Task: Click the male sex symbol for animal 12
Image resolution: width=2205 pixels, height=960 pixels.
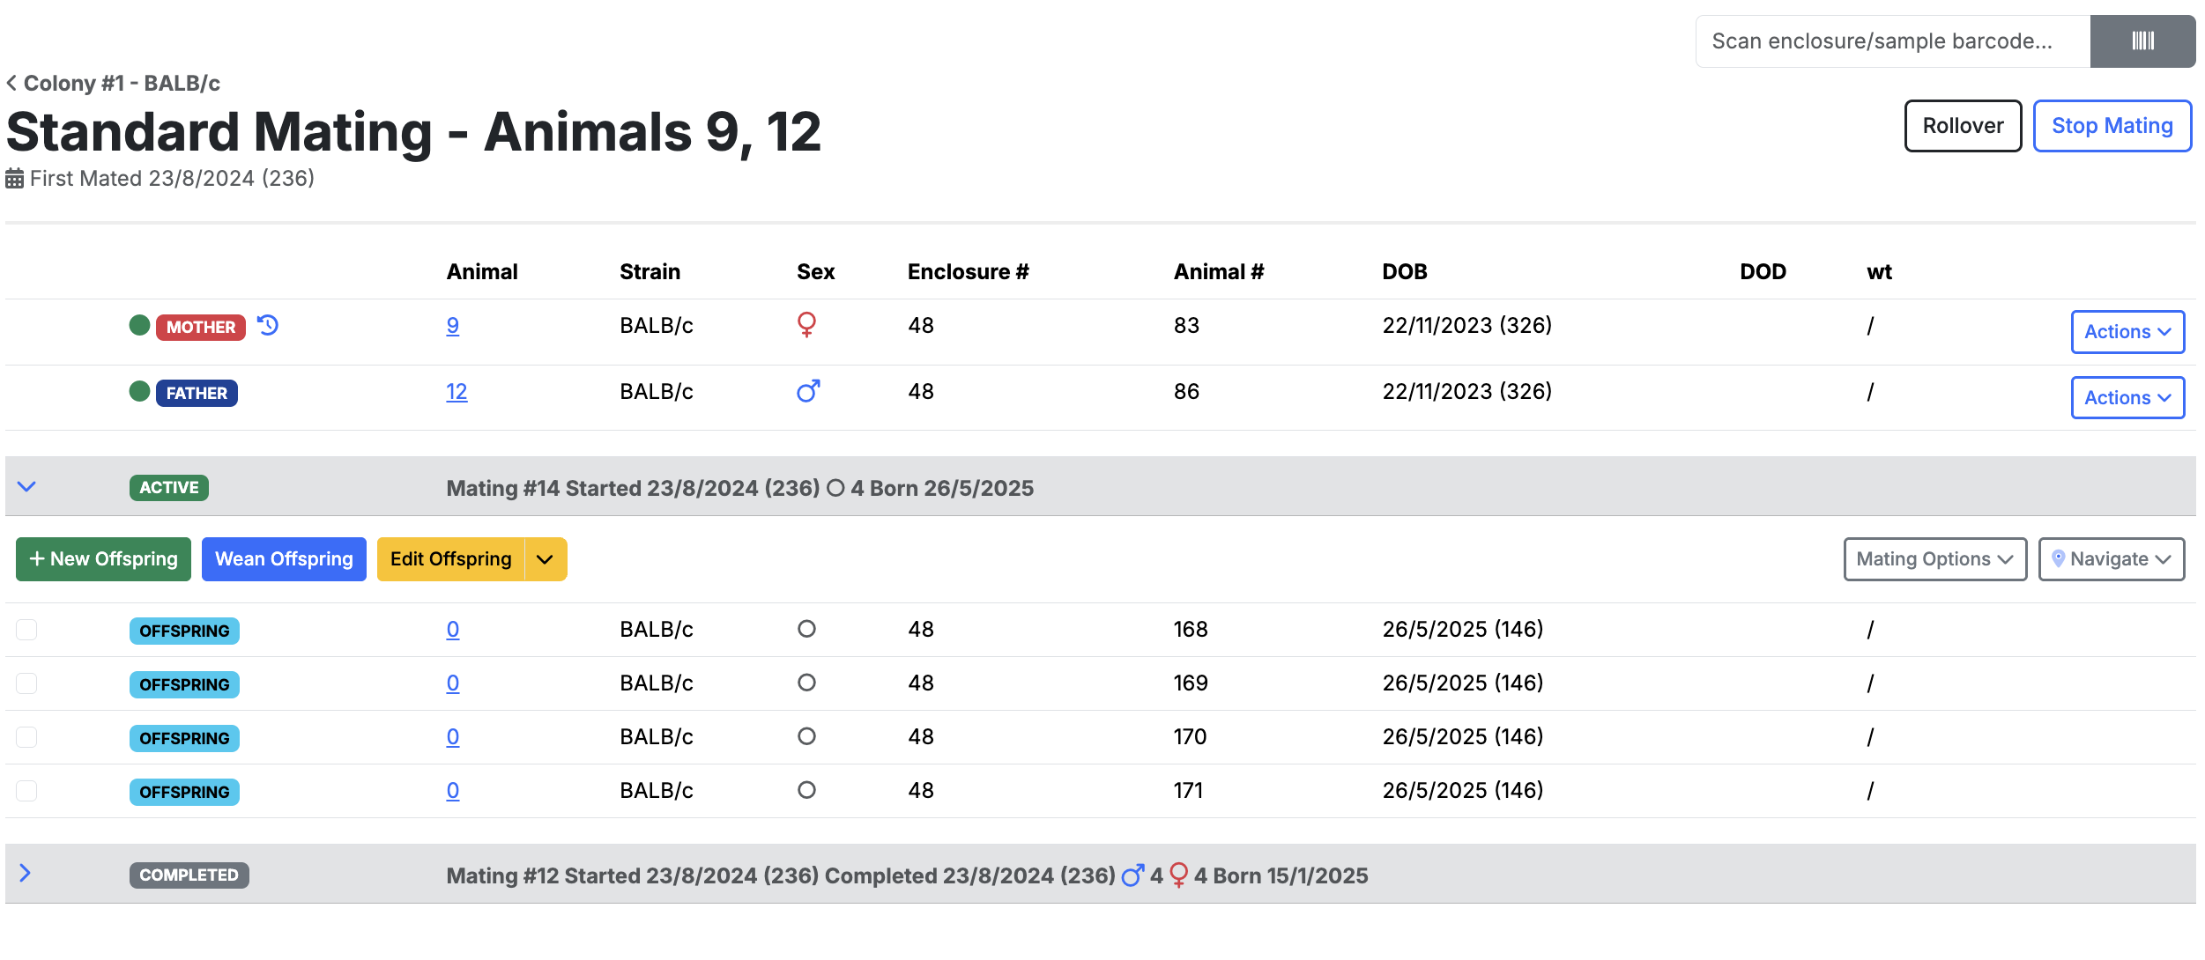Action: [x=808, y=391]
